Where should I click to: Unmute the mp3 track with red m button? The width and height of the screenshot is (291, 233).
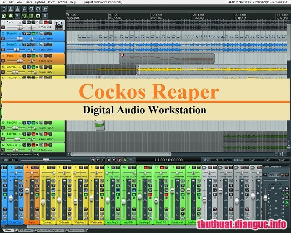[45, 22]
